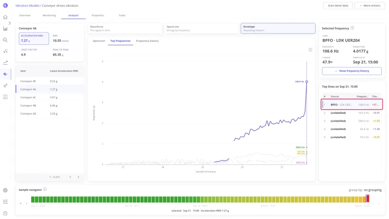This screenshot has height=219, width=389.
Task: Change the group by no grouping option
Action: [372, 190]
